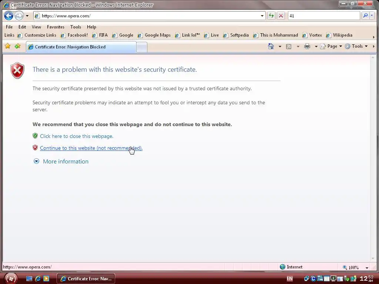Open the Softpedia bookmark
Image resolution: width=379 pixels, height=284 pixels.
pyautogui.click(x=236, y=35)
